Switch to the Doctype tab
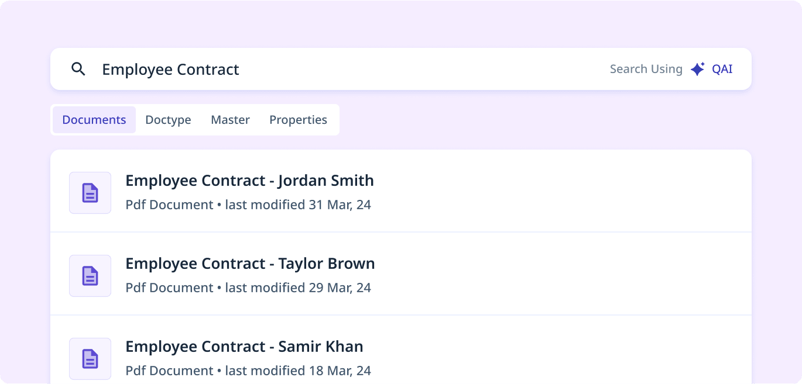 [168, 120]
